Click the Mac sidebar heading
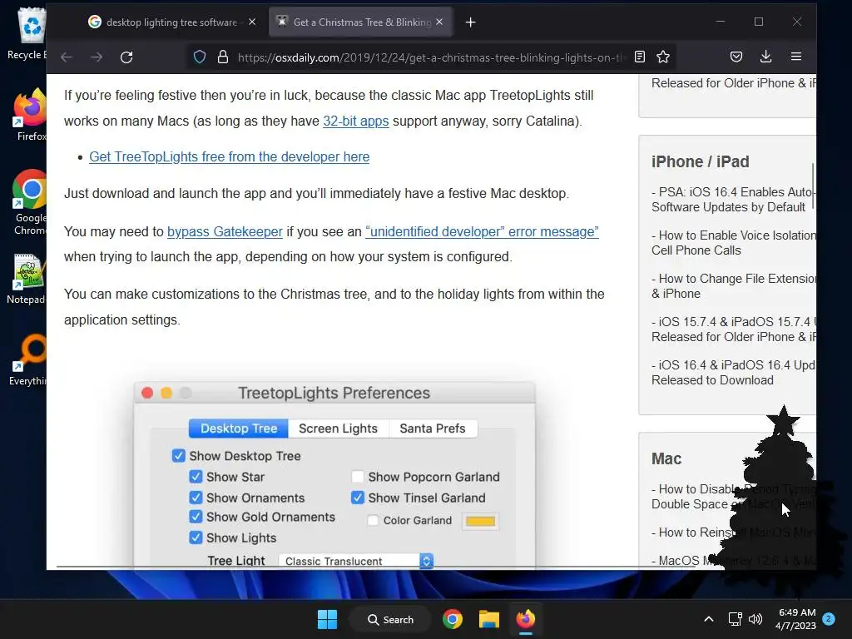The width and height of the screenshot is (852, 639). [x=666, y=459]
